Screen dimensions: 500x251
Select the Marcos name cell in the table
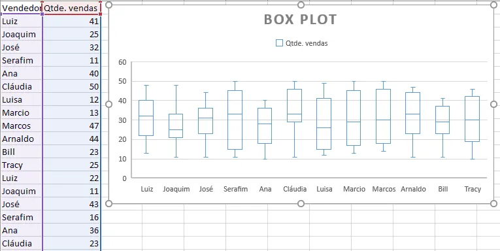tap(22, 125)
